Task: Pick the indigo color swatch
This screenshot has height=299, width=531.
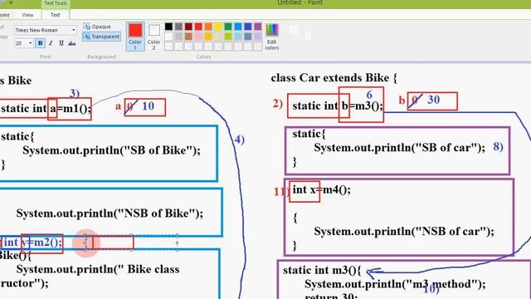Action: [248, 27]
